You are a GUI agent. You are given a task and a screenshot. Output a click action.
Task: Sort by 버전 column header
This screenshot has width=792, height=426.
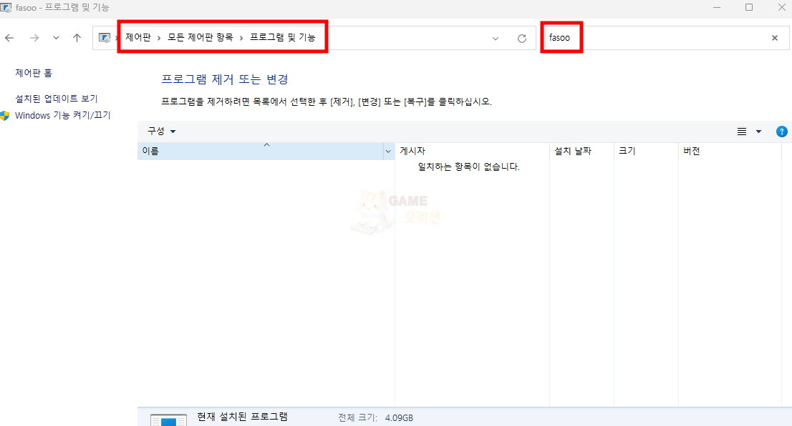coord(730,152)
